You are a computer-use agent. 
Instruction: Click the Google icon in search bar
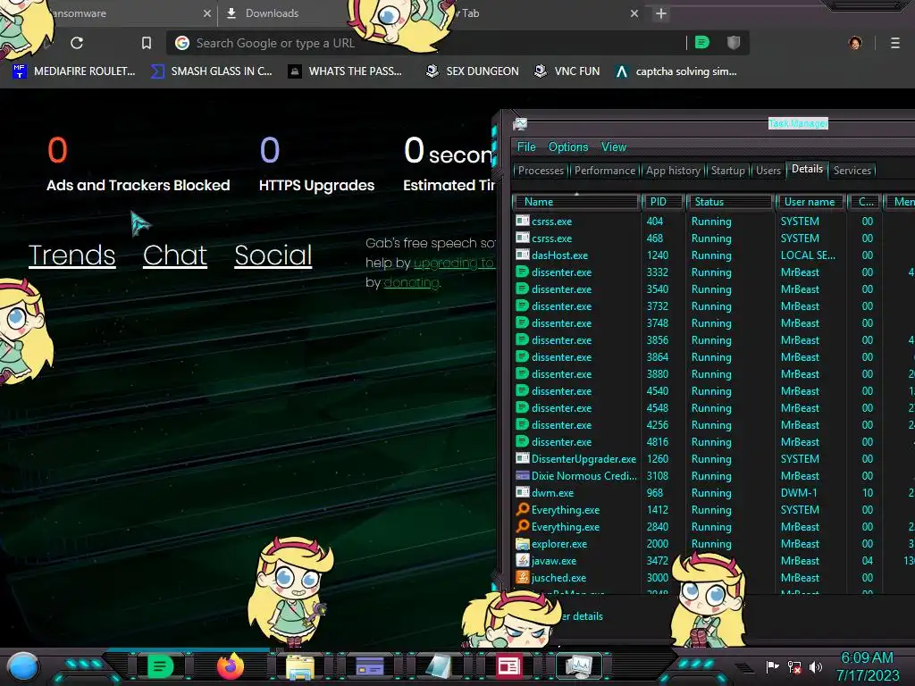click(x=182, y=43)
